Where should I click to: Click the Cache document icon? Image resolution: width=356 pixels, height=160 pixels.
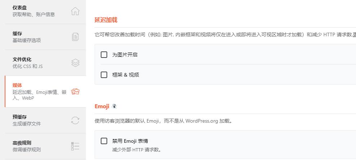[75, 37]
